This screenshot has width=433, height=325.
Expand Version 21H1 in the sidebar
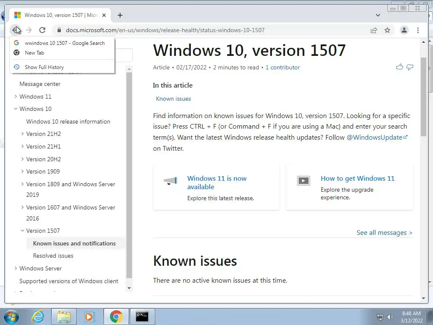coord(22,146)
